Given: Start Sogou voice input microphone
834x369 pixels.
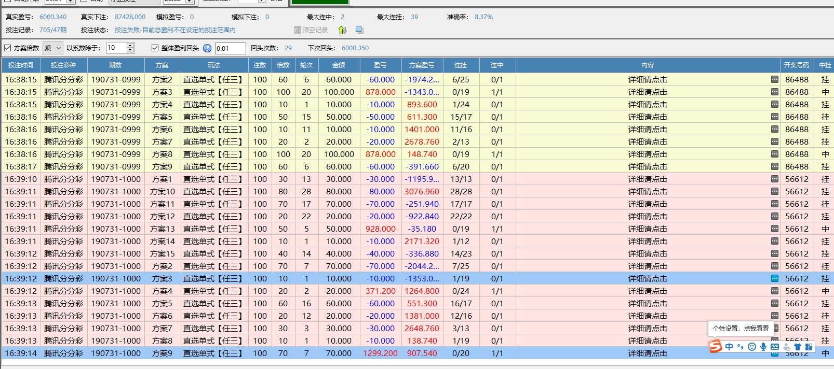Looking at the screenshot, I should tap(763, 347).
